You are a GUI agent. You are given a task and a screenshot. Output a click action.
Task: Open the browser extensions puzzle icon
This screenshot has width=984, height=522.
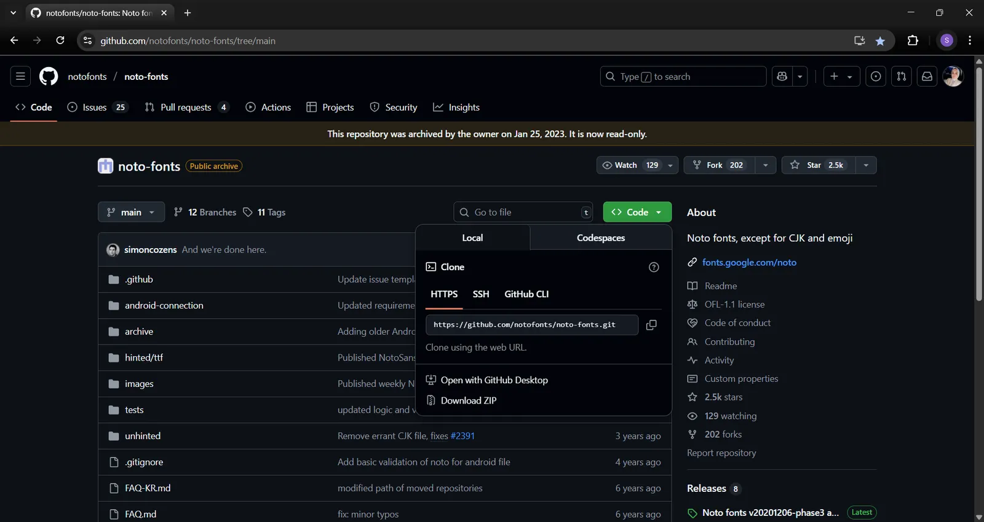[913, 41]
